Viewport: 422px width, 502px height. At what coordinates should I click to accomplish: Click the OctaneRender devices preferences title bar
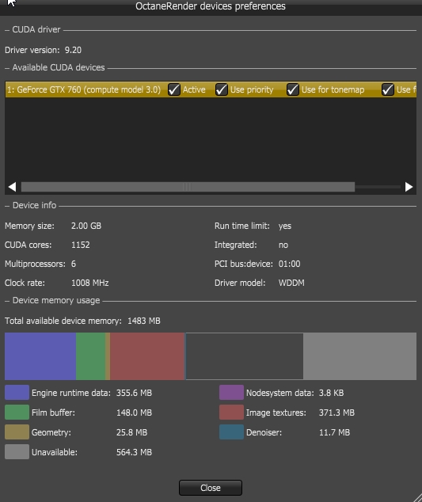[211, 6]
